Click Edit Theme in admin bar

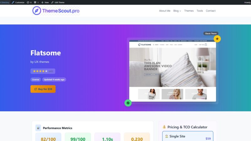coord(58,3)
